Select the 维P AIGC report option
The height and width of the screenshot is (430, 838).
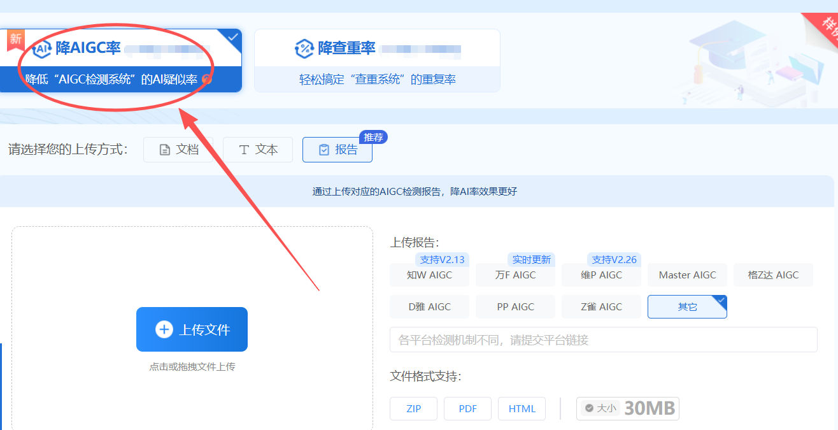(601, 275)
